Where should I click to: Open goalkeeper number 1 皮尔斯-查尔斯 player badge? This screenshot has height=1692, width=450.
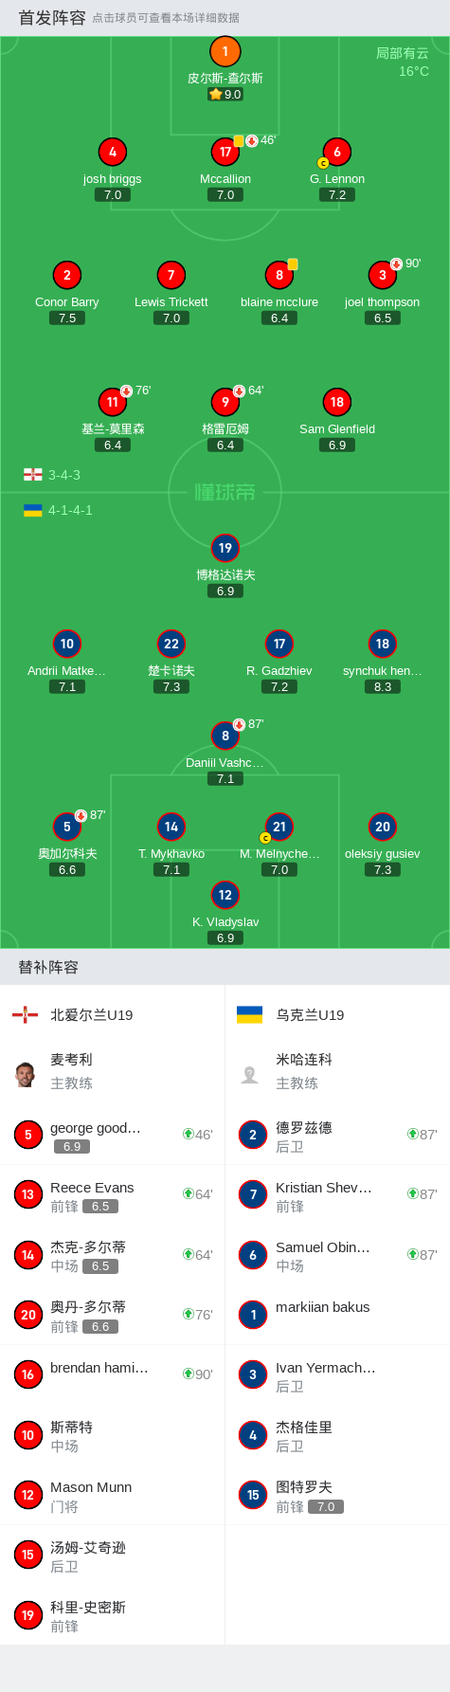pos(225,51)
